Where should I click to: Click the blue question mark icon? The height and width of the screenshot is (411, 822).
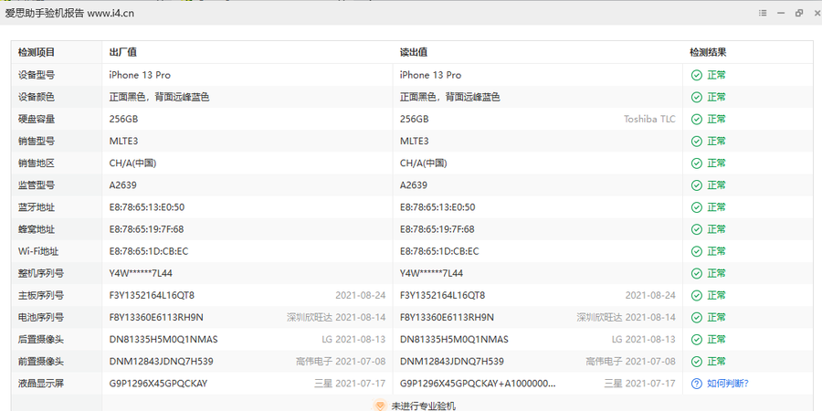pyautogui.click(x=697, y=384)
